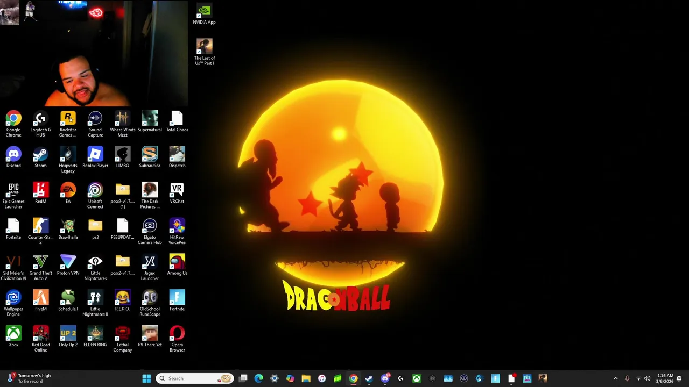
Task: Select OldSchool RuneScape desktop icon
Action: [150, 303]
